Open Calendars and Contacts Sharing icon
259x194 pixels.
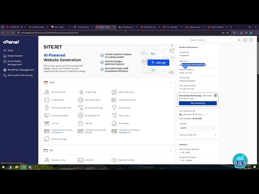point(81,131)
